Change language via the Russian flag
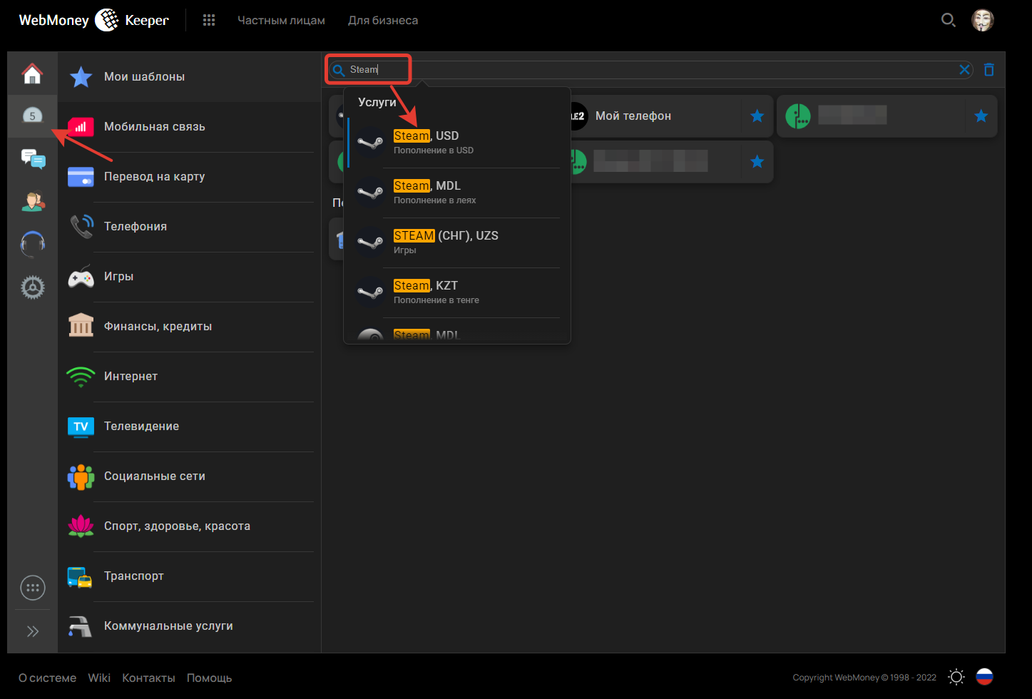Viewport: 1032px width, 699px height. [984, 677]
